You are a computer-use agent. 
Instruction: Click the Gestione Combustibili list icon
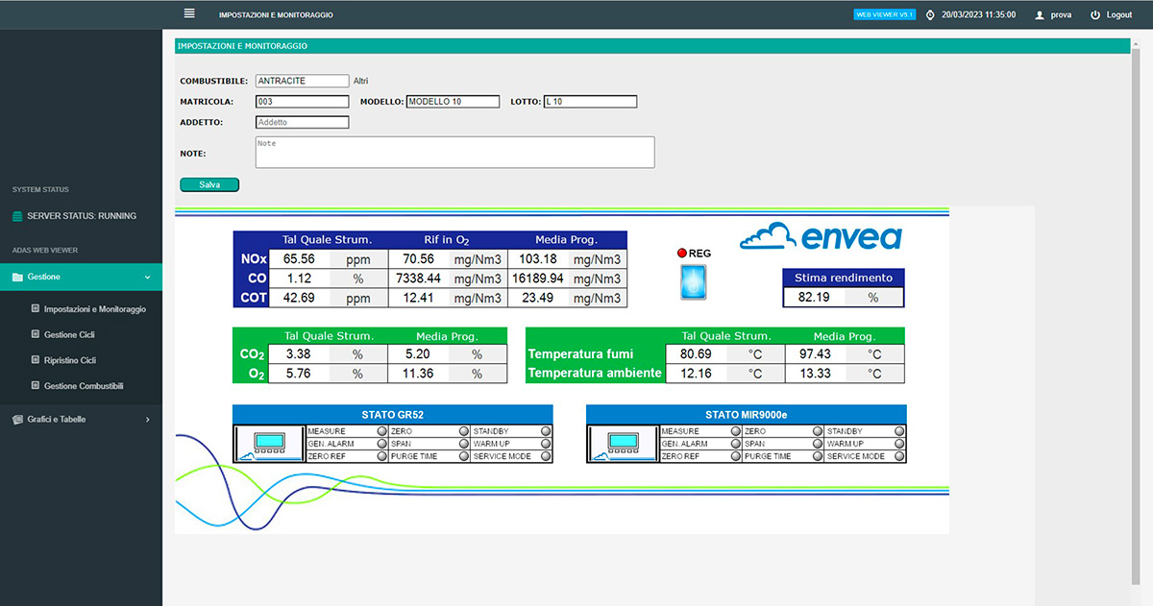36,386
